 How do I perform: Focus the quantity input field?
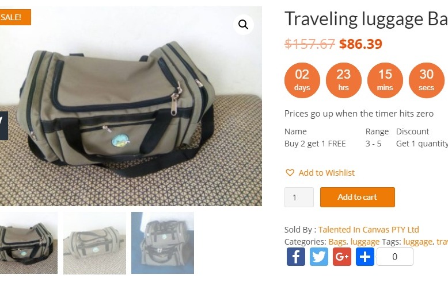click(299, 197)
